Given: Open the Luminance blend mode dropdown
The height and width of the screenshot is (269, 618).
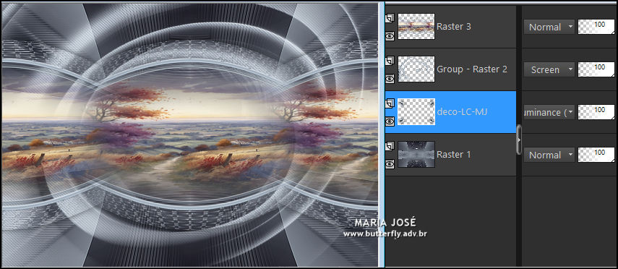Looking at the screenshot, I should pos(549,112).
